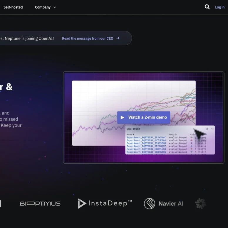Image resolution: width=228 pixels, height=228 pixels.
Task: Click the faded snowflake logo at right
Action: pos(201,204)
